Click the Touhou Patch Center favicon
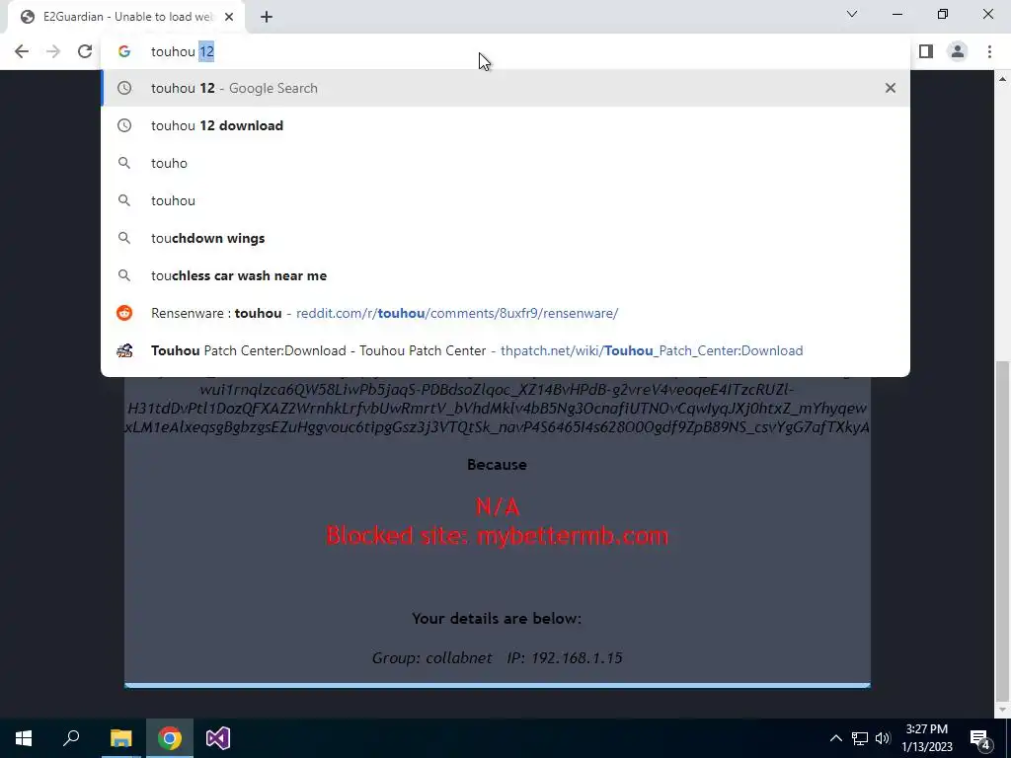 pos(124,350)
